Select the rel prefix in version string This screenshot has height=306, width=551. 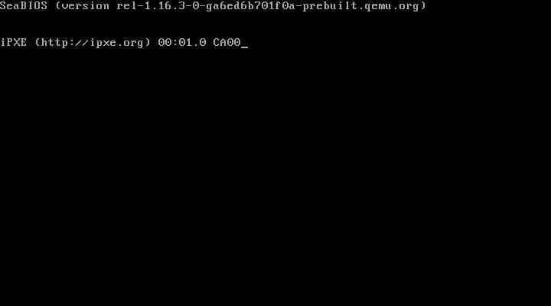pyautogui.click(x=127, y=6)
